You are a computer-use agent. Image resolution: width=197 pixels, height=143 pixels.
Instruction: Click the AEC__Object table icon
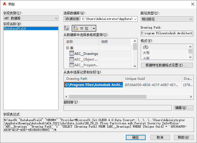72,59
